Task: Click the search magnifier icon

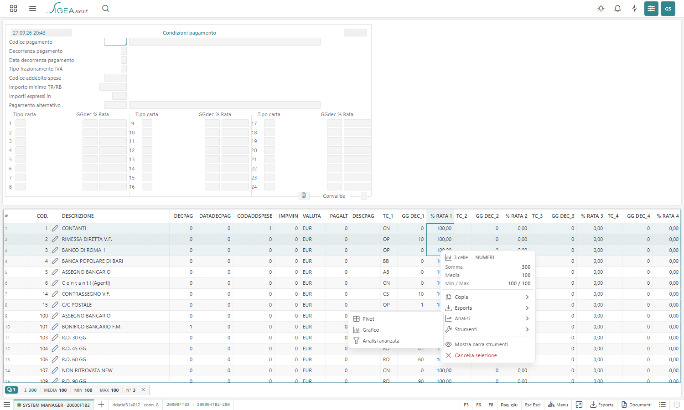Action: click(106, 8)
